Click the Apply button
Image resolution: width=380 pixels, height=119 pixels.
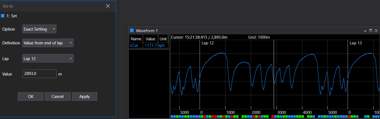point(84,96)
